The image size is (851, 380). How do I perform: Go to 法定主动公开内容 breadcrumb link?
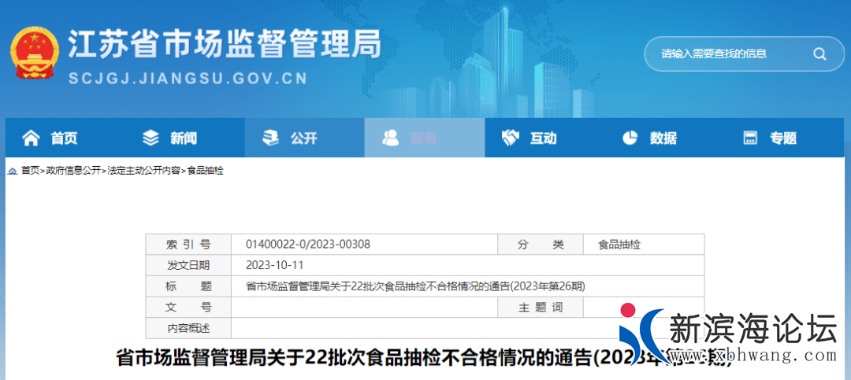143,171
